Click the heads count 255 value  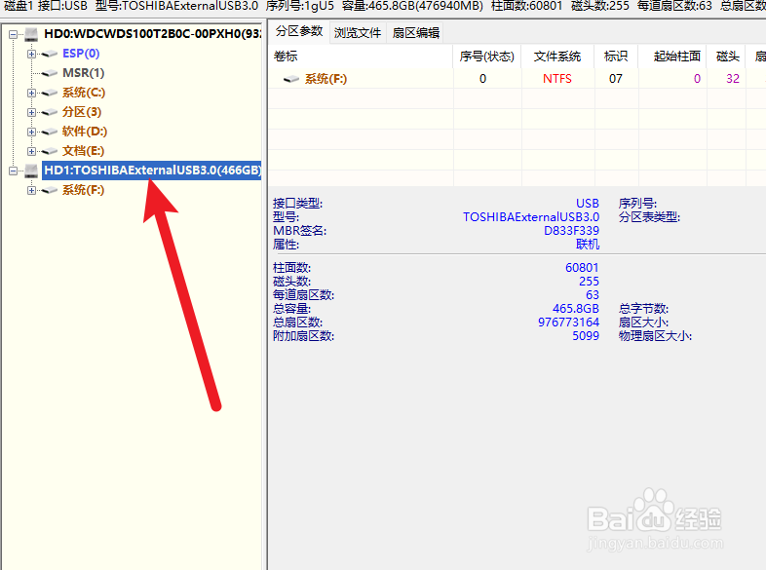[x=590, y=282]
